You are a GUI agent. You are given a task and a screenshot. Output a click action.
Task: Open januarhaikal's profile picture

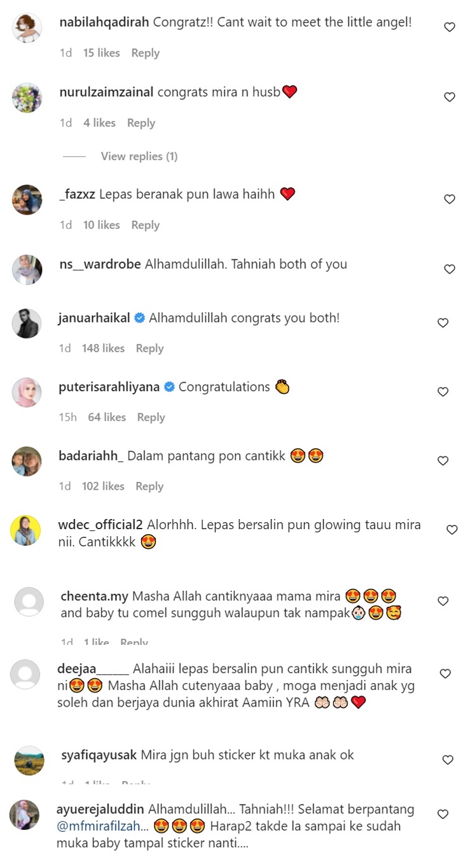27,323
